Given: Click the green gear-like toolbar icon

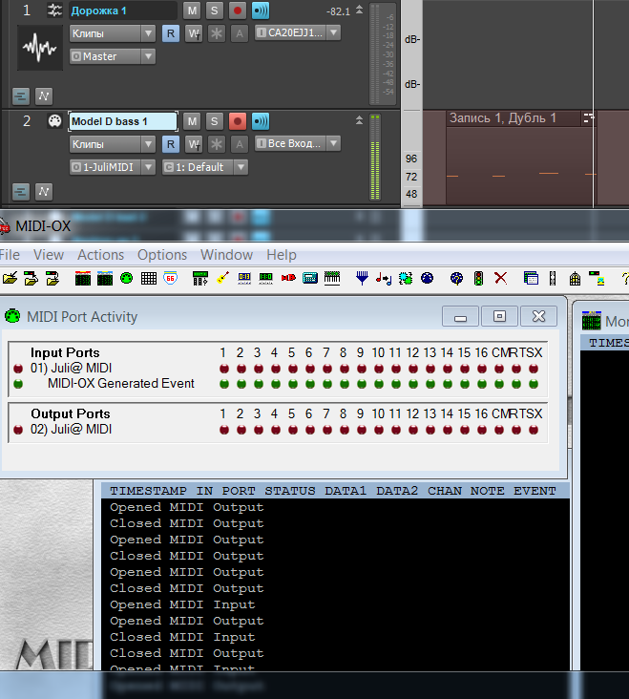Looking at the screenshot, I should click(x=406, y=278).
